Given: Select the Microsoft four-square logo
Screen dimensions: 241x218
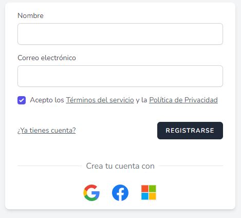Looking at the screenshot, I should (x=149, y=192).
